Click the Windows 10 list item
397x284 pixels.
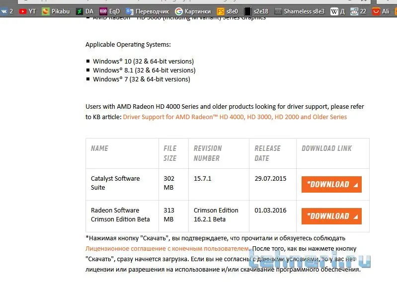pos(143,62)
